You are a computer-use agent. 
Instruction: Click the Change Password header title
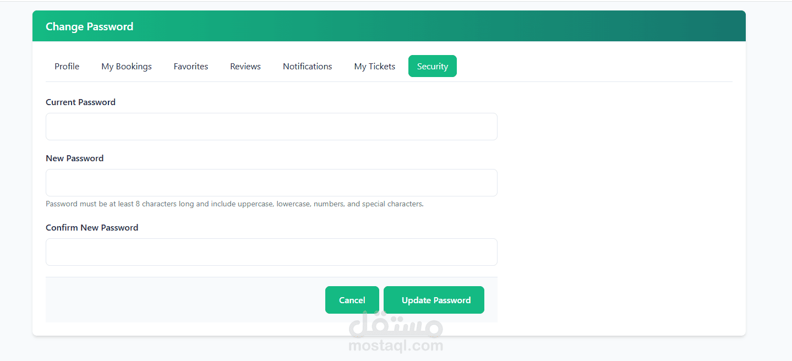(x=89, y=26)
